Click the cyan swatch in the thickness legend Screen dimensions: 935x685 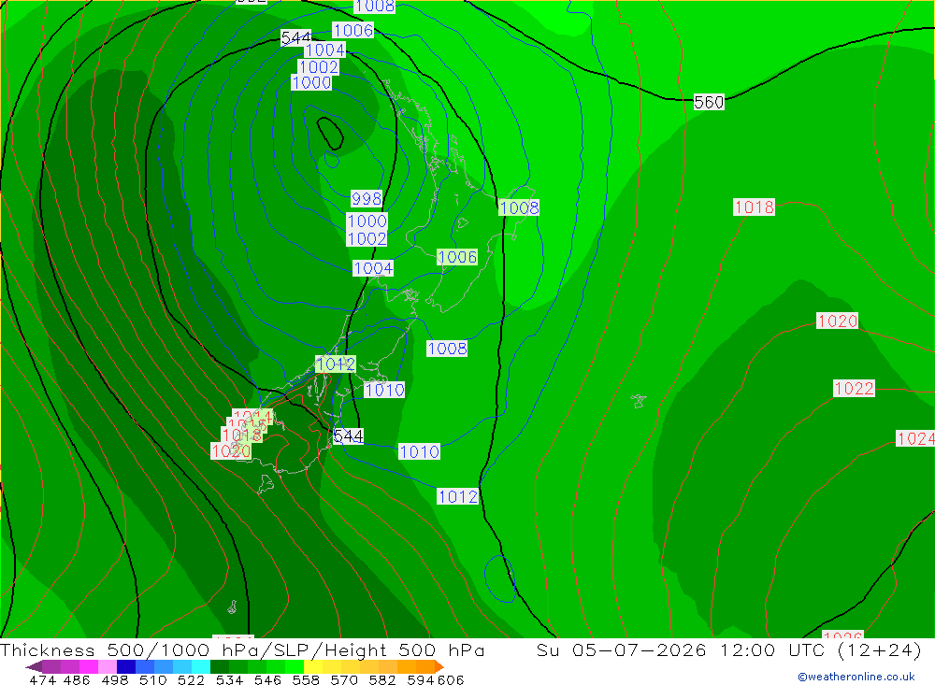tap(201, 666)
